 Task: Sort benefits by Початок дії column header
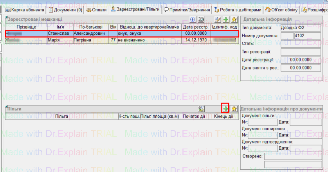click(x=194, y=116)
